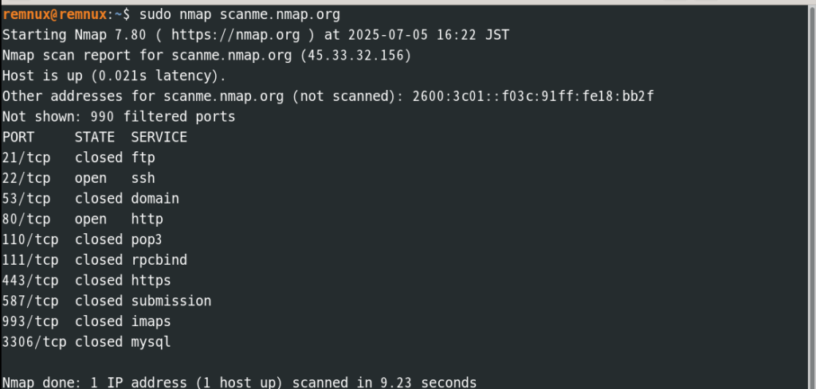Image resolution: width=816 pixels, height=389 pixels.
Task: Click the 'sudo nmap scanme.nmap.org' command
Action: [x=239, y=14]
